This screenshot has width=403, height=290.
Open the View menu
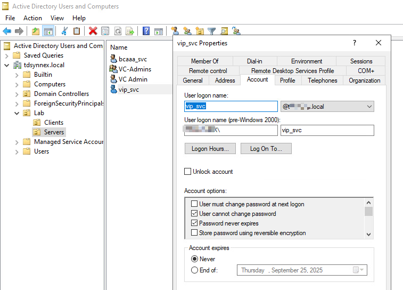[x=57, y=18]
